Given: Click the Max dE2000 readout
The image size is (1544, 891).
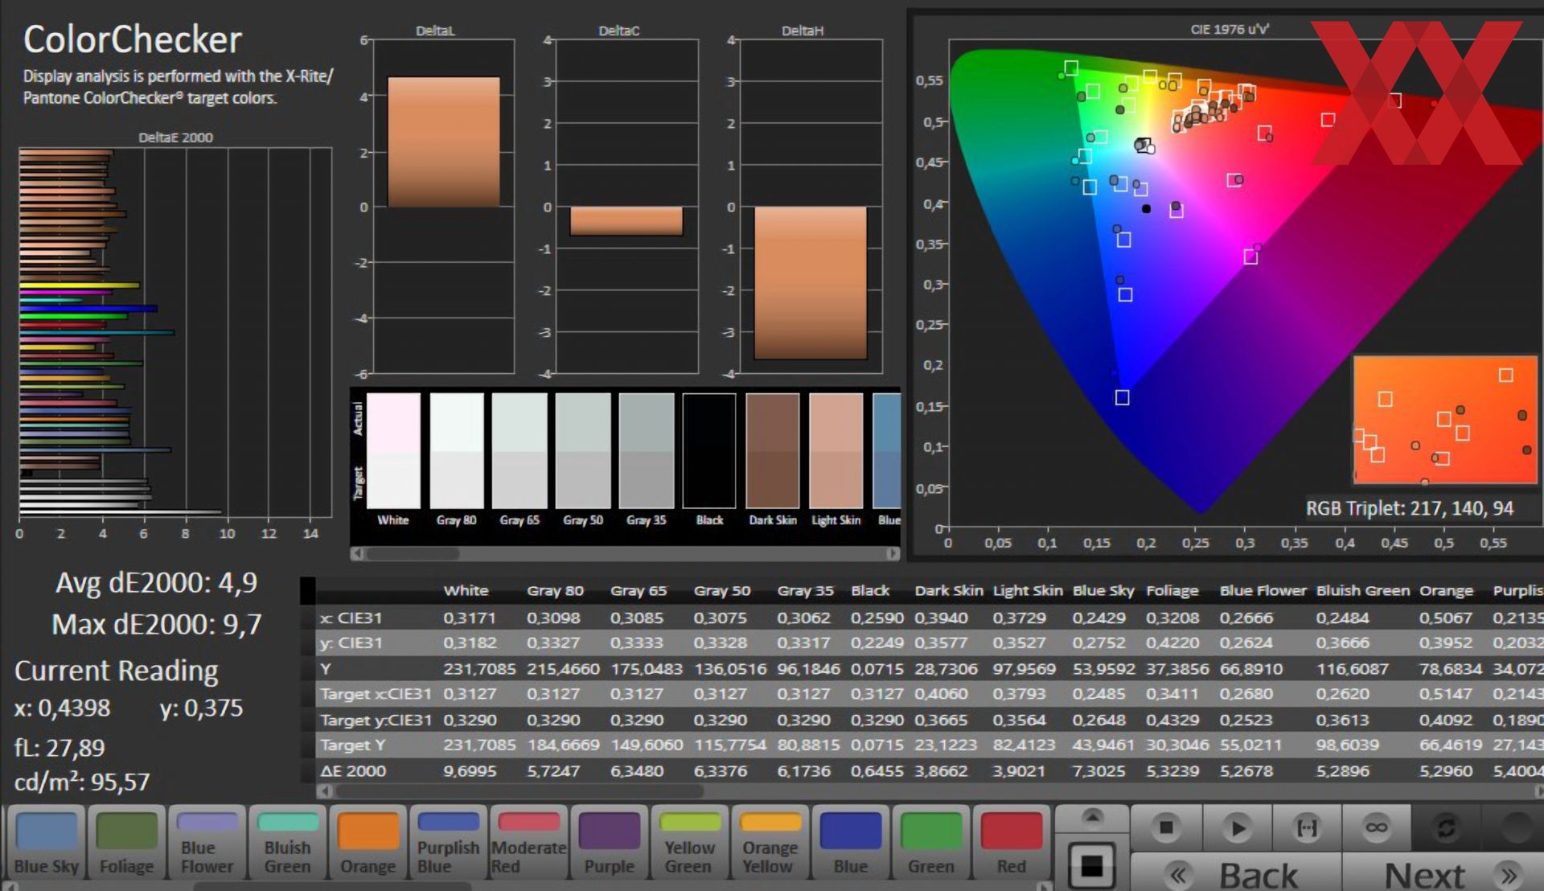Looking at the screenshot, I should (157, 624).
